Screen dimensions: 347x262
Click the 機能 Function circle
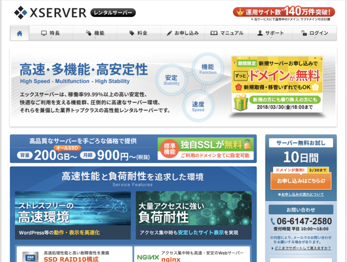click(208, 69)
